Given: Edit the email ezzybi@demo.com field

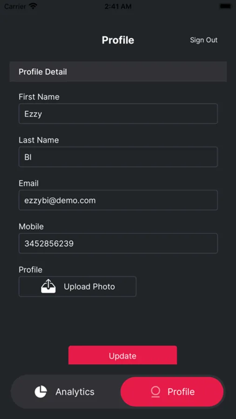Looking at the screenshot, I should (x=118, y=200).
